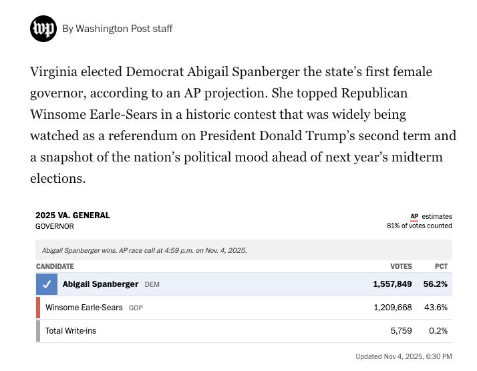
Task: Click Spanberger's 1,557,849 vote total
Action: pyautogui.click(x=392, y=284)
